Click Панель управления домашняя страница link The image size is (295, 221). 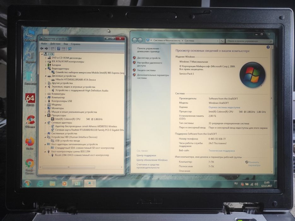(148, 50)
